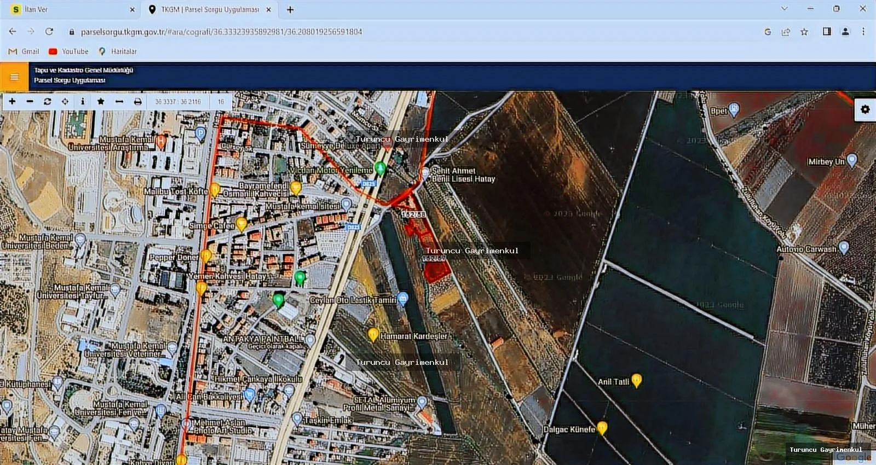
Task: Toggle the browser side panel
Action: coord(827,32)
